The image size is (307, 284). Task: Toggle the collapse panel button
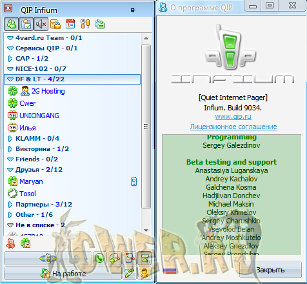coord(144,258)
